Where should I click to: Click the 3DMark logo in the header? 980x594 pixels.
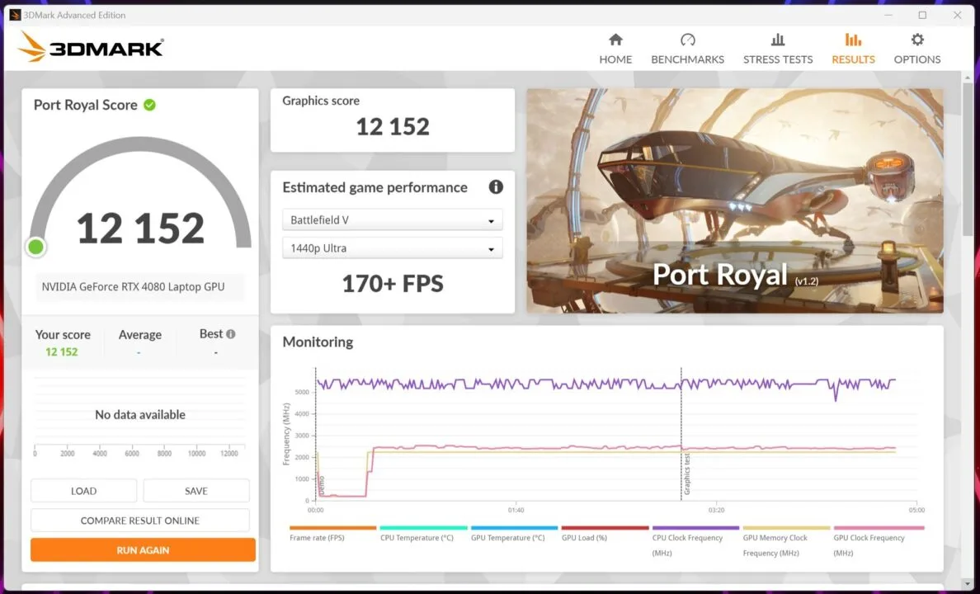coord(91,48)
